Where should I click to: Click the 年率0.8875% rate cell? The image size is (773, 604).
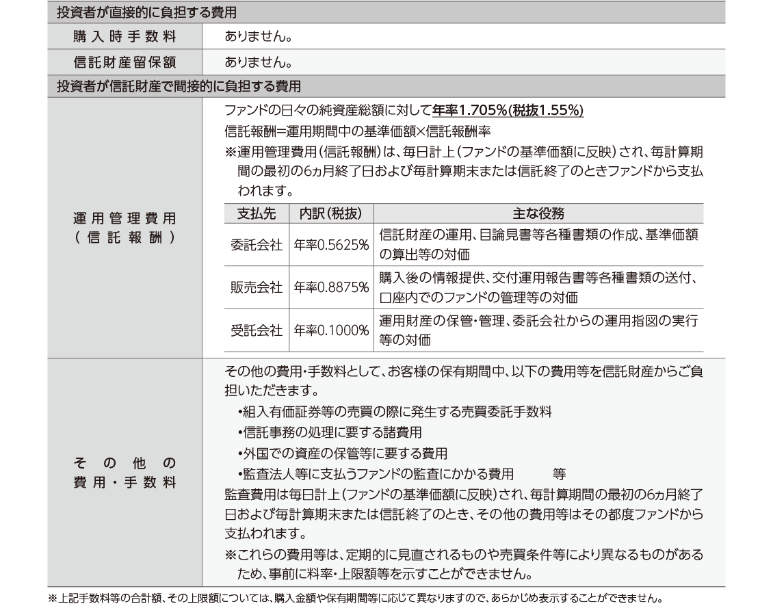tap(331, 288)
